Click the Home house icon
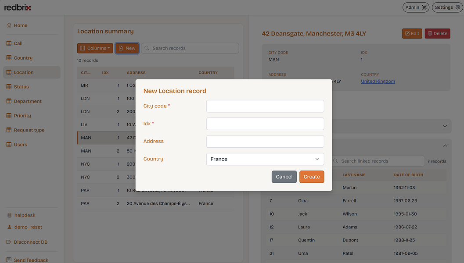This screenshot has width=464, height=263. pyautogui.click(x=9, y=25)
